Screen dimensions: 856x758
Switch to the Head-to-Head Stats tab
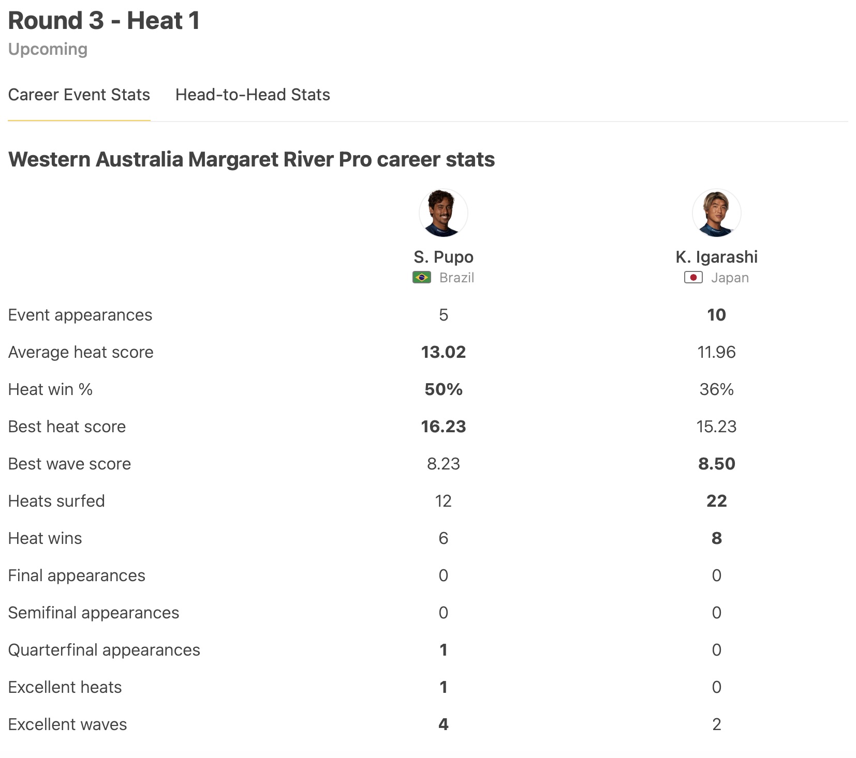[x=253, y=95]
